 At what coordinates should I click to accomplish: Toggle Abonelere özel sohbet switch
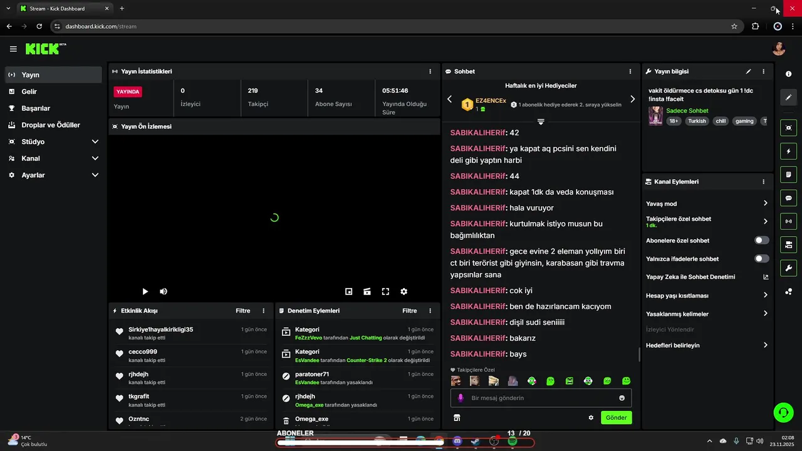[x=761, y=241]
